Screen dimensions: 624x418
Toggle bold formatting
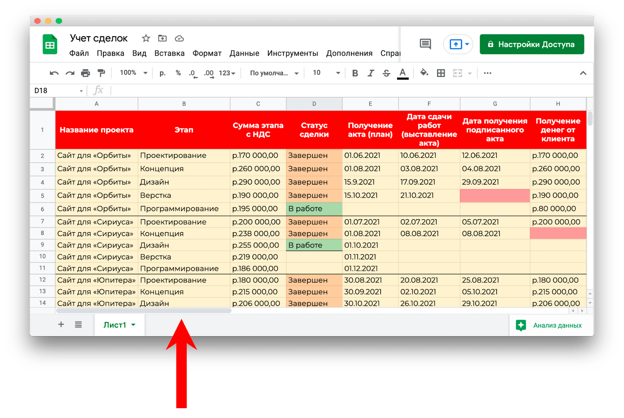(x=355, y=73)
